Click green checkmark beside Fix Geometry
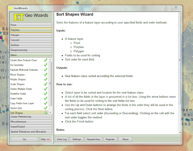Viewport: 193px width, 151px height. click(46, 65)
